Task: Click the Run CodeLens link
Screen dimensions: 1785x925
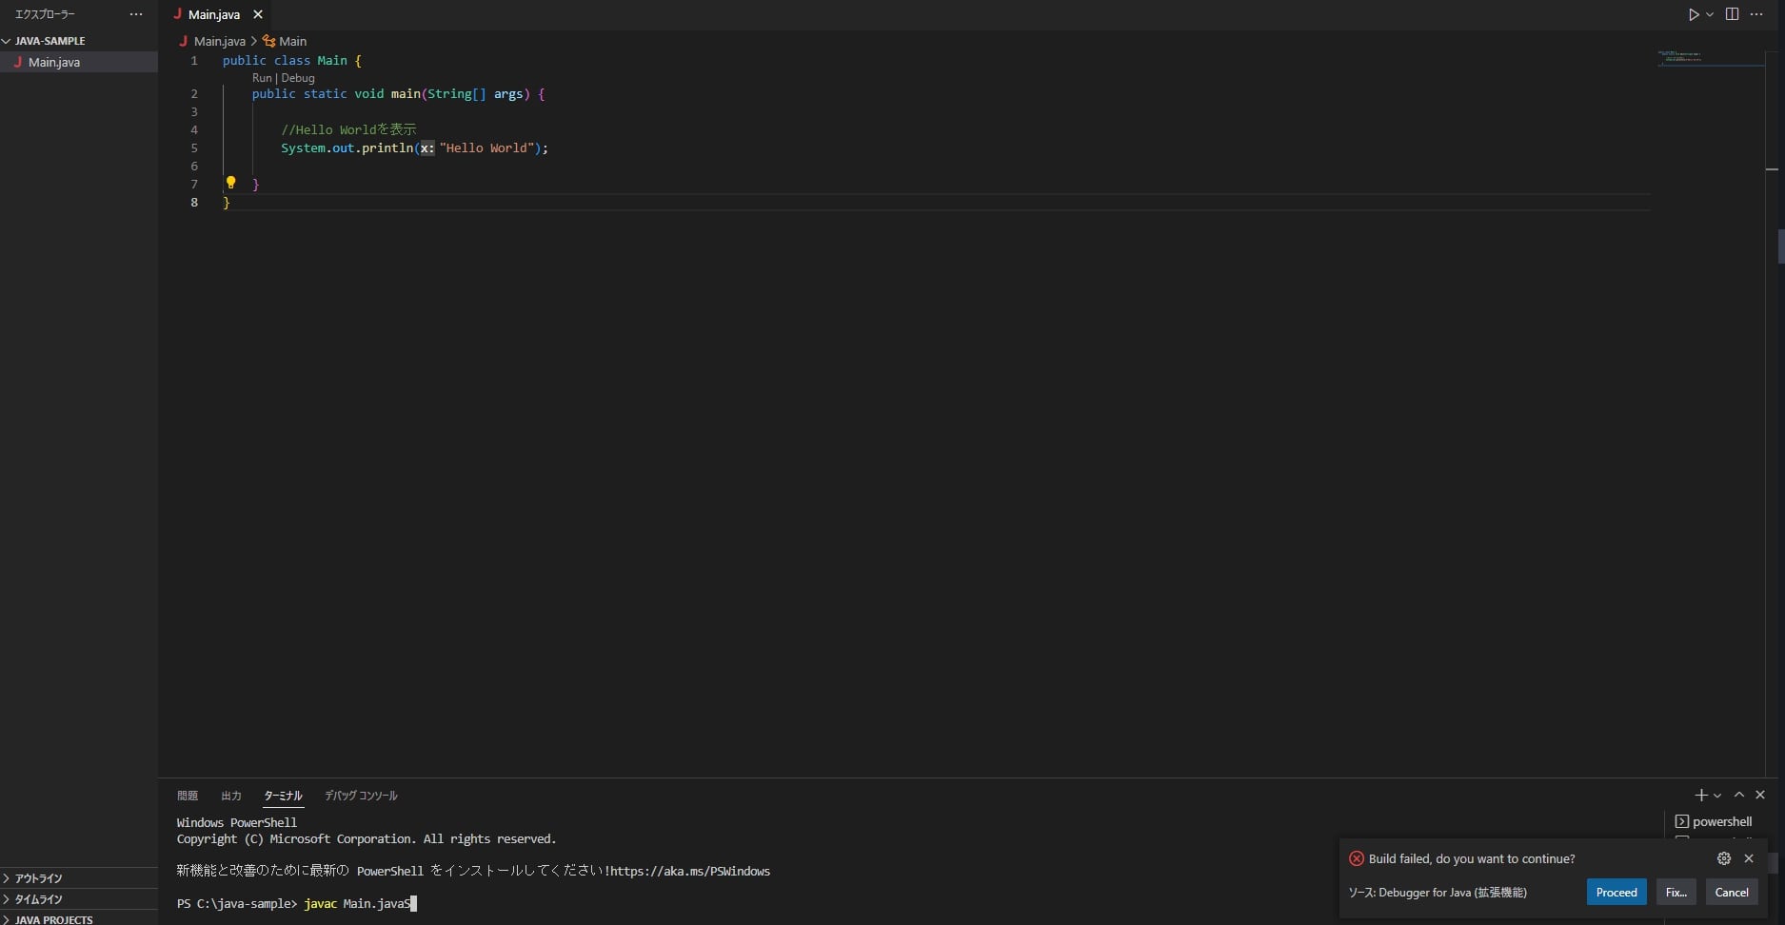Action: pyautogui.click(x=262, y=78)
